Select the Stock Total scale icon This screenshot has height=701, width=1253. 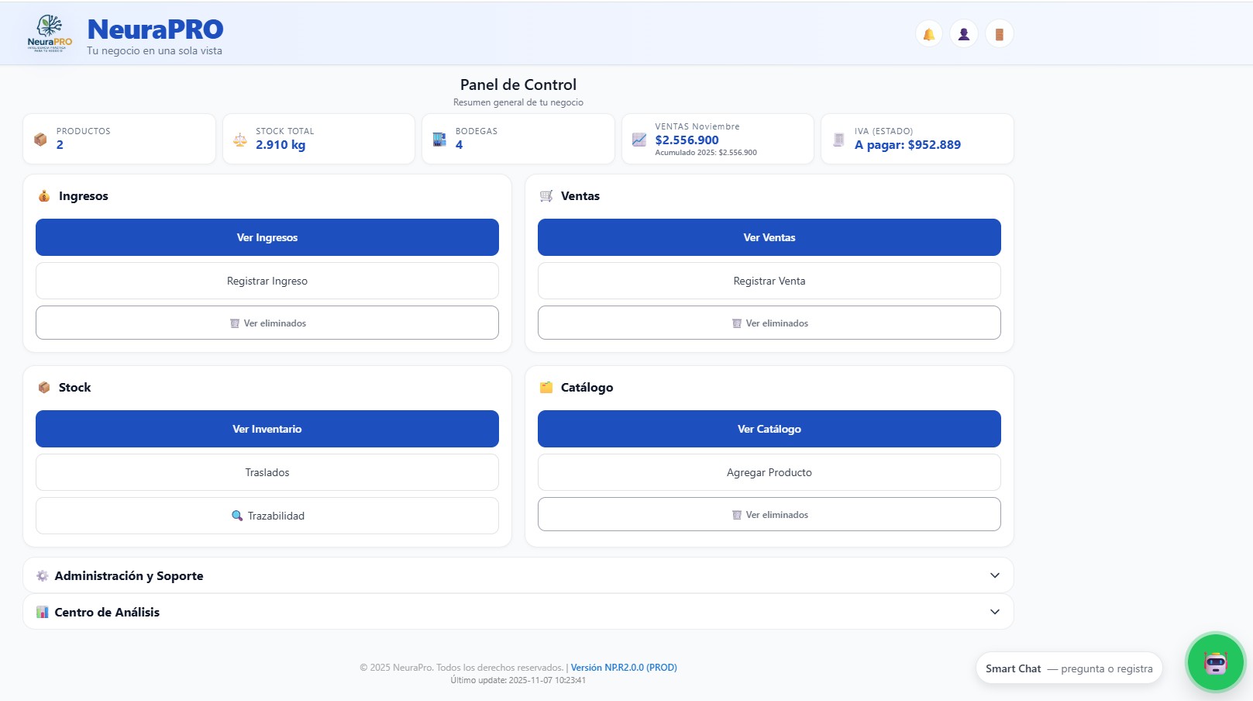click(239, 139)
